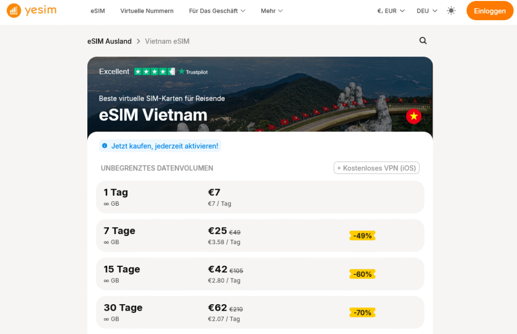Click the Yesim logo
The image size is (517, 334).
point(31,10)
